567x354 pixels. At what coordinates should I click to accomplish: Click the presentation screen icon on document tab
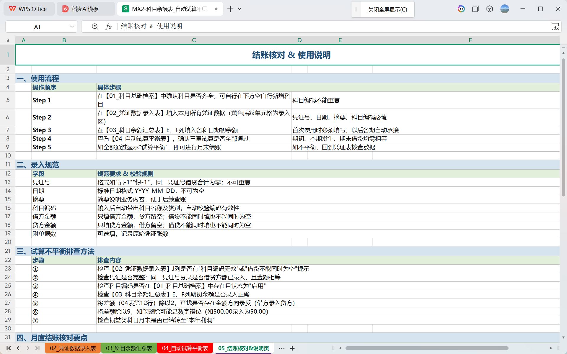205,9
